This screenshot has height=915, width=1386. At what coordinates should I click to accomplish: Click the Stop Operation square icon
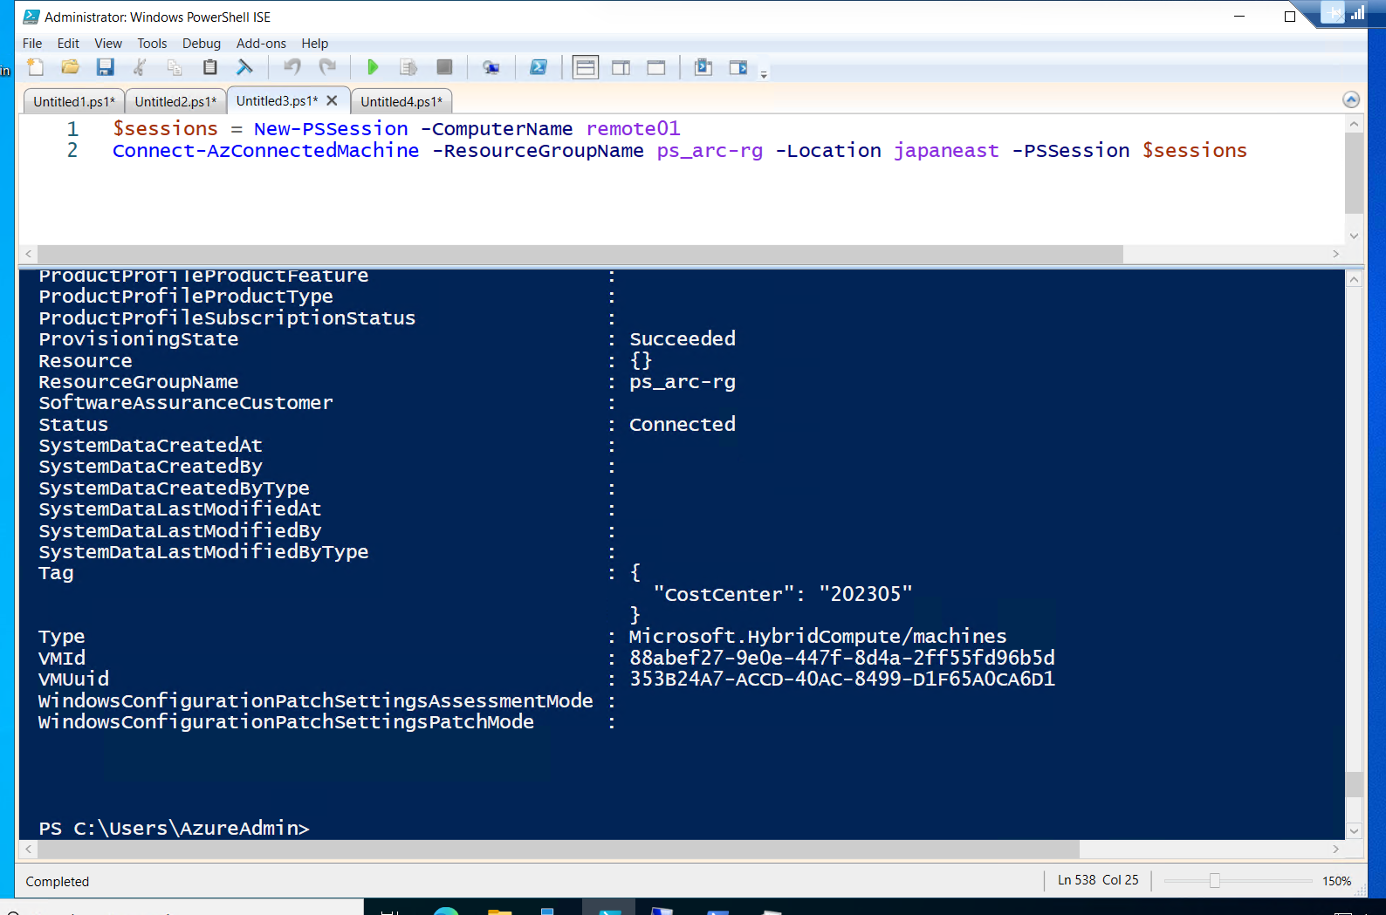click(444, 67)
